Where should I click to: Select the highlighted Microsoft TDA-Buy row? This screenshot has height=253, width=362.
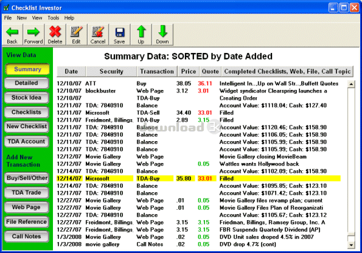[198, 178]
